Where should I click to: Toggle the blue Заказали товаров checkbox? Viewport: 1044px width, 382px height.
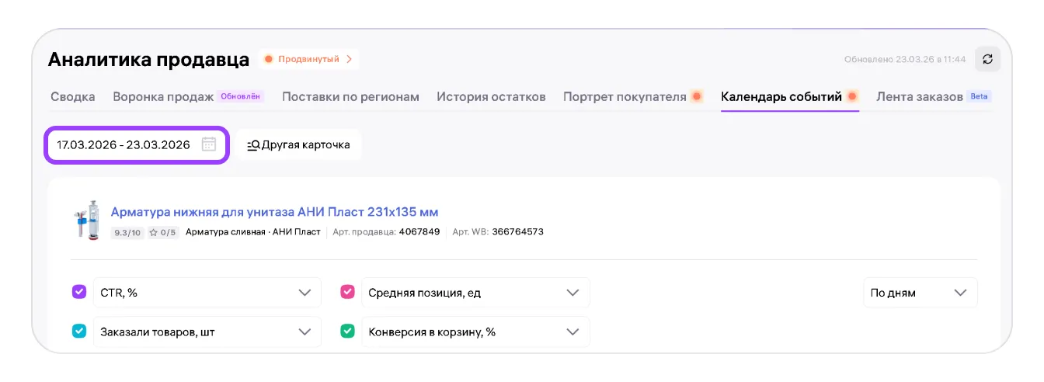[79, 332]
